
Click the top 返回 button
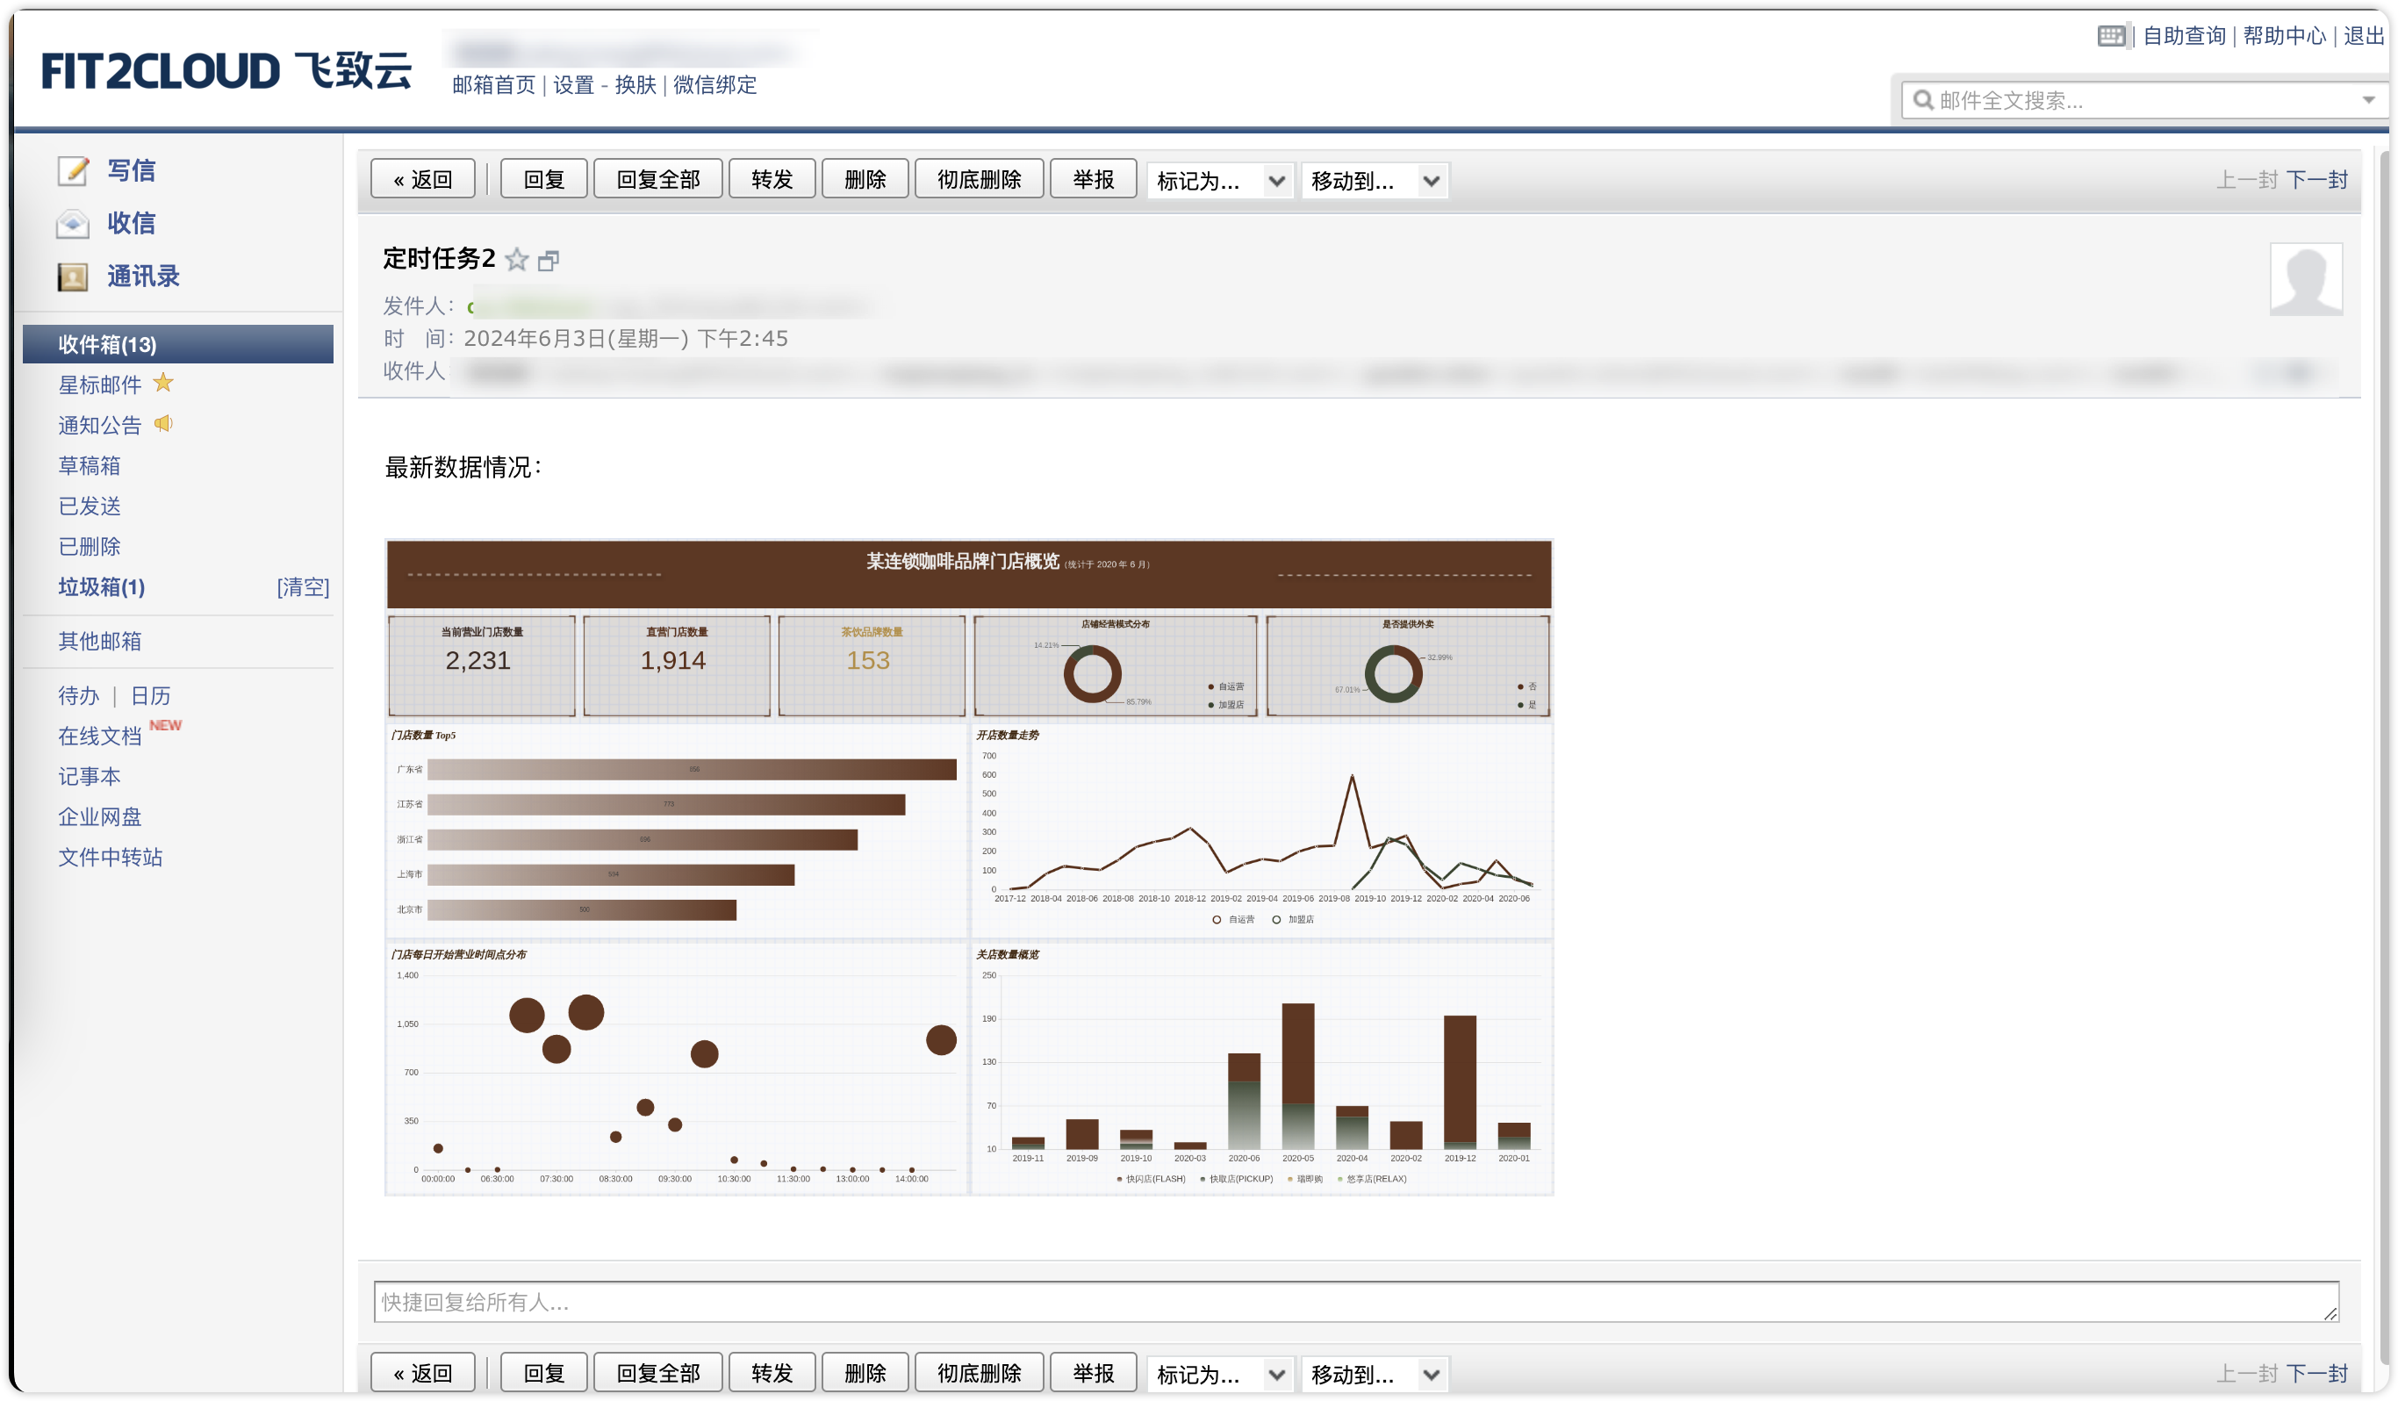tap(422, 179)
